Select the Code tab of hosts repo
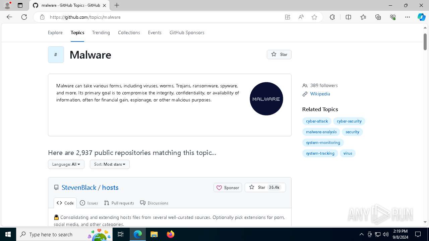Viewport: 429px width, 241px height. pyautogui.click(x=65, y=203)
